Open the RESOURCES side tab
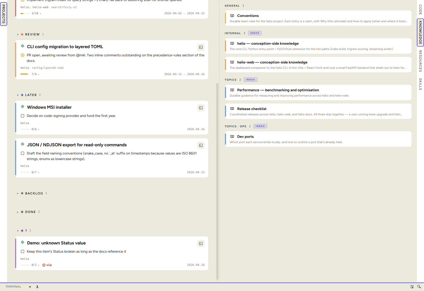The height and width of the screenshot is (291, 424). 420,61
